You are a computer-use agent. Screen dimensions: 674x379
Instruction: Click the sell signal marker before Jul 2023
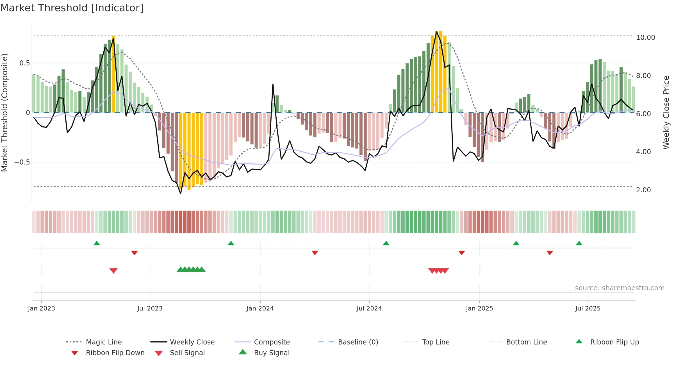[113, 271]
